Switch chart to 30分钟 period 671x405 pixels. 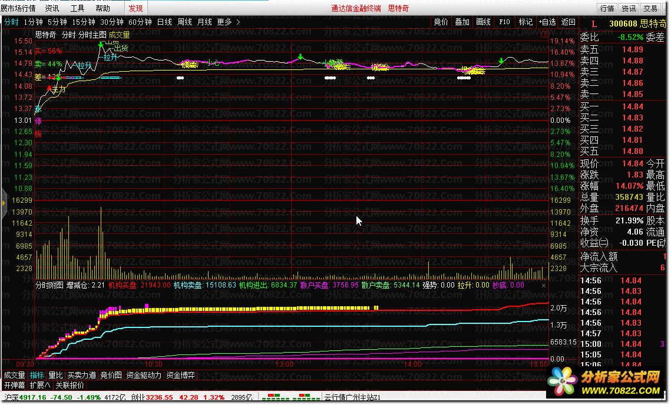(x=112, y=22)
